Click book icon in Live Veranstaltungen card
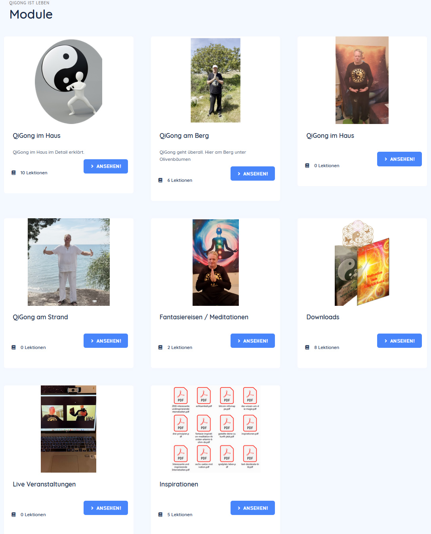The image size is (431, 534). pos(13,515)
